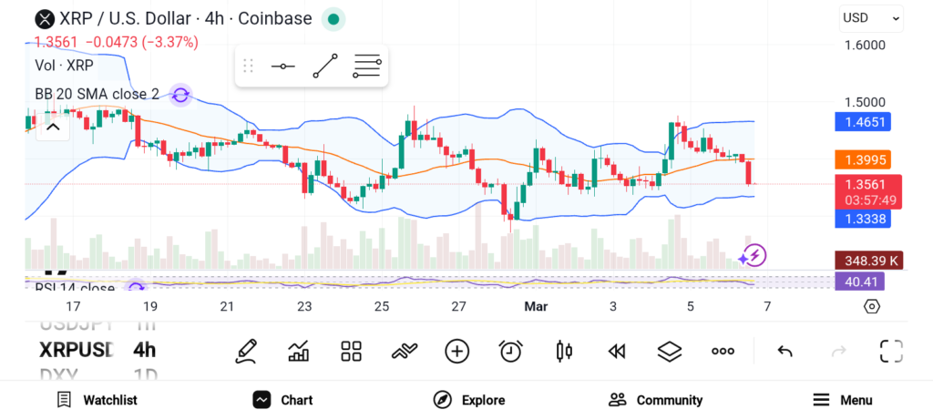Open the compare symbols wave icon
Viewport: 933px width, 420px height.
click(x=404, y=351)
